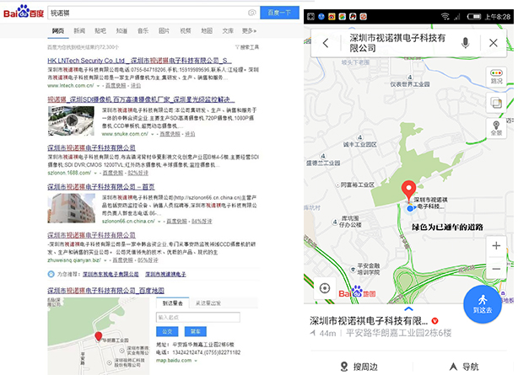Click the 驾车 button
The image size is (518, 375).
click(196, 331)
